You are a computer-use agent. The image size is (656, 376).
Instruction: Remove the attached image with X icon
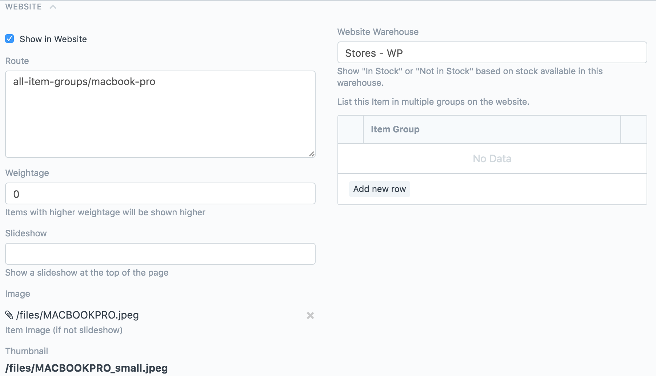coord(310,316)
